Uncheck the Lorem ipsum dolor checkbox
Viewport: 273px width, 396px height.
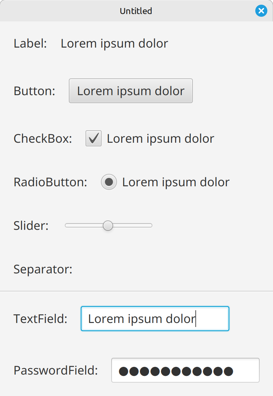click(x=94, y=139)
